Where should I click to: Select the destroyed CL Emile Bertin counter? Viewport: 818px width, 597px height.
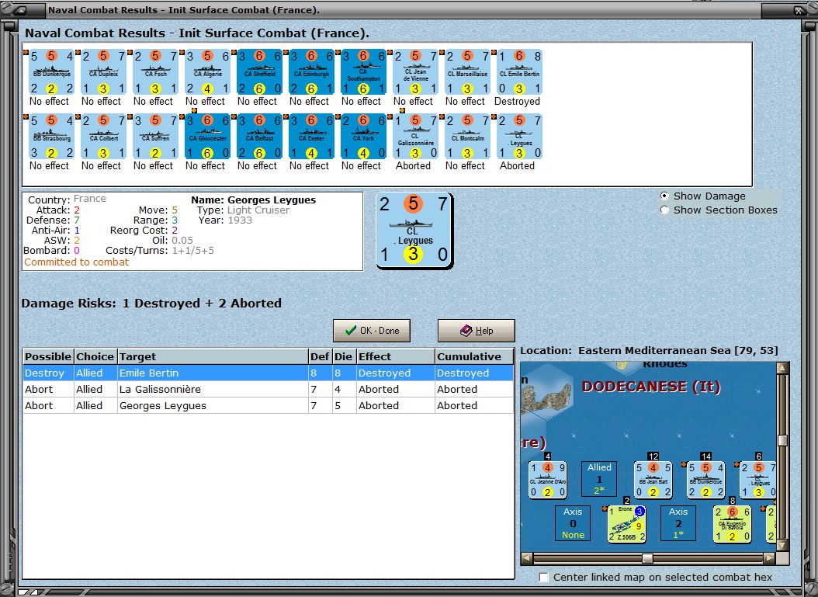tap(520, 72)
